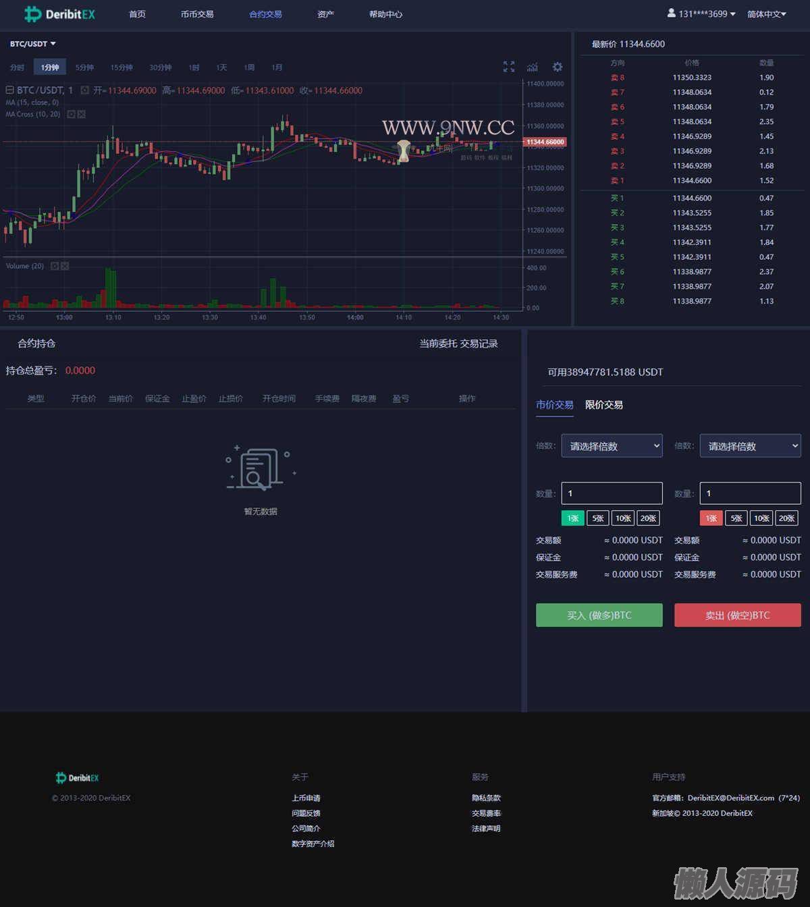Open 帮助中心 help center menu
The height and width of the screenshot is (907, 810).
(x=385, y=14)
